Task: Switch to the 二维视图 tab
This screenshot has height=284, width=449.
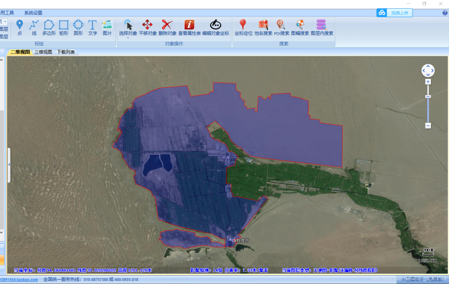Action: pyautogui.click(x=20, y=52)
